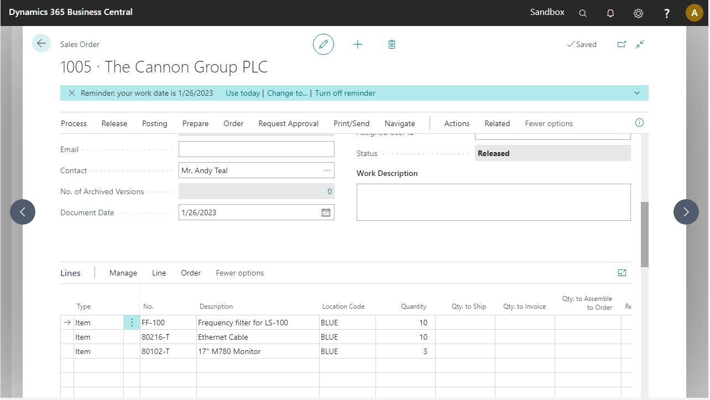Image resolution: width=710 pixels, height=400 pixels.
Task: Click the Quantity column header
Action: 414,307
